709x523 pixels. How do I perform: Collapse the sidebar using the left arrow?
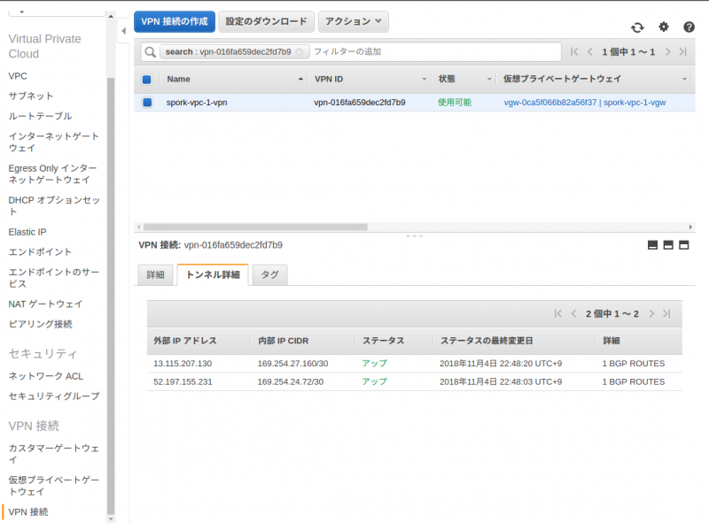(x=122, y=31)
